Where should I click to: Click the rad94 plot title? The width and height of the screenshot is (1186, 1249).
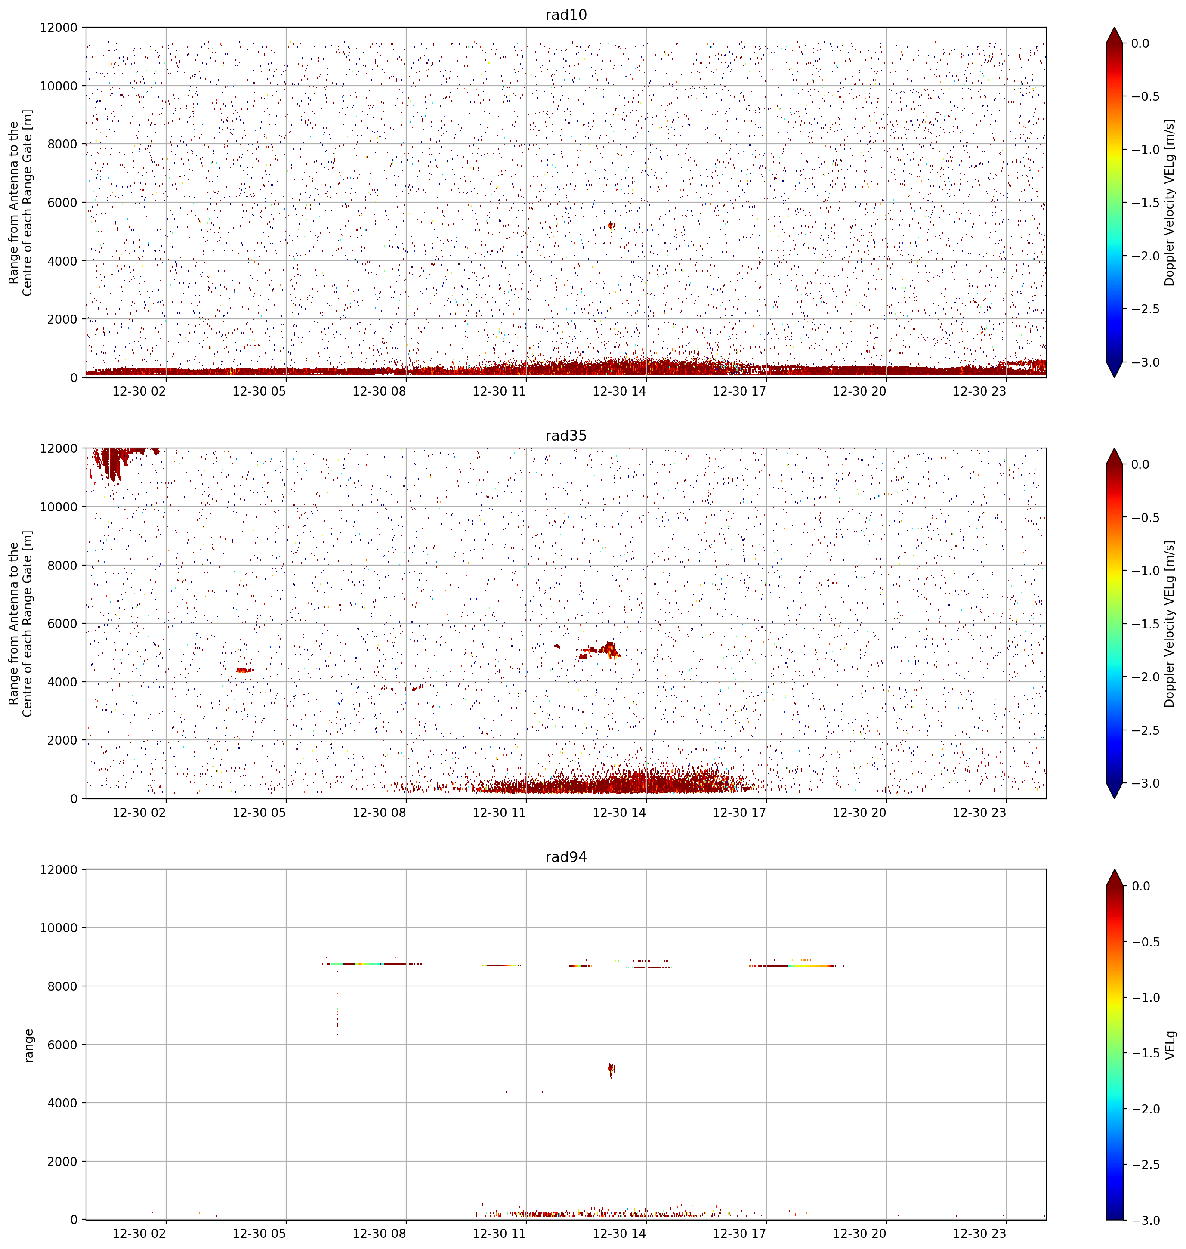[x=566, y=857]
